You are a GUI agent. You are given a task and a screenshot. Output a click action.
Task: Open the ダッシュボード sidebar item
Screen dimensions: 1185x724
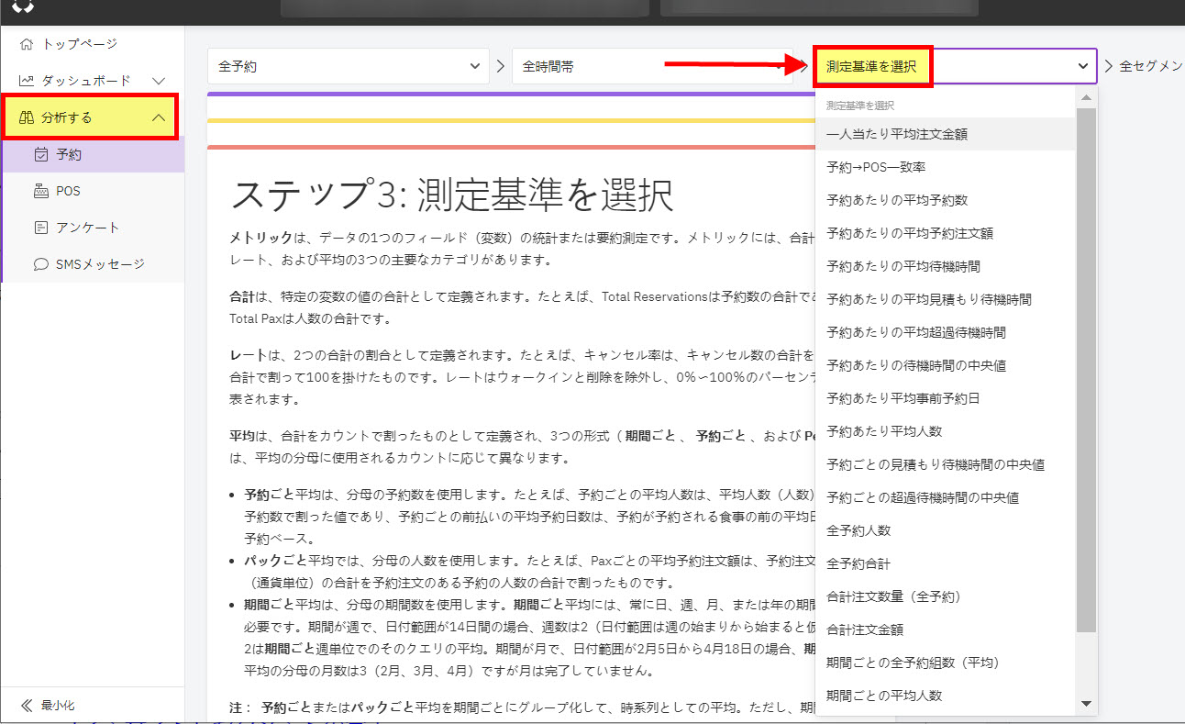93,81
